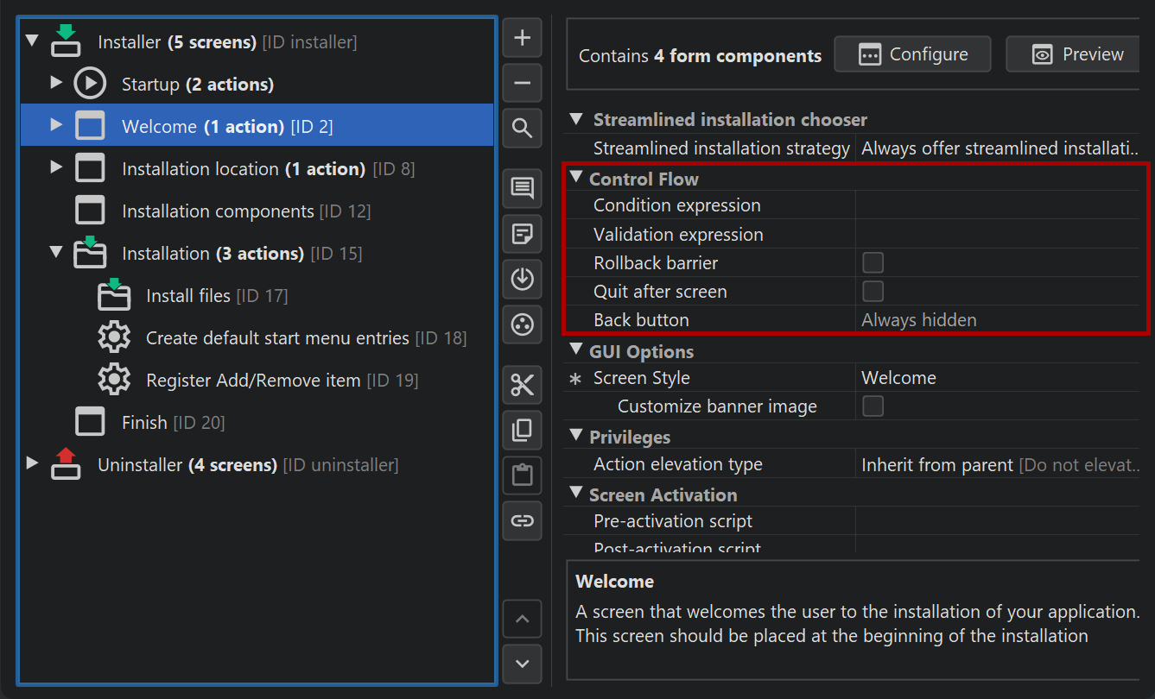Click the chain link icon
Viewport: 1155px width, 699px height.
[x=522, y=520]
